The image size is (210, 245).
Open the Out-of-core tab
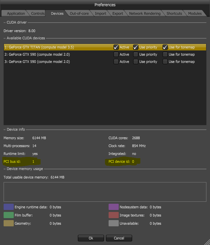79,13
